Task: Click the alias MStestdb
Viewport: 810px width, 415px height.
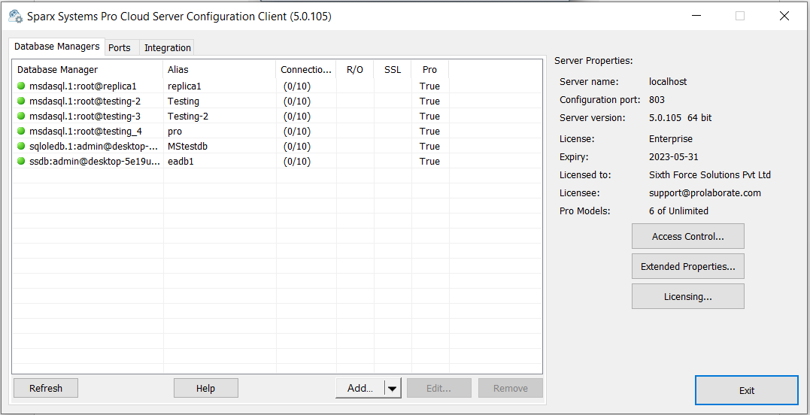Action: point(187,146)
